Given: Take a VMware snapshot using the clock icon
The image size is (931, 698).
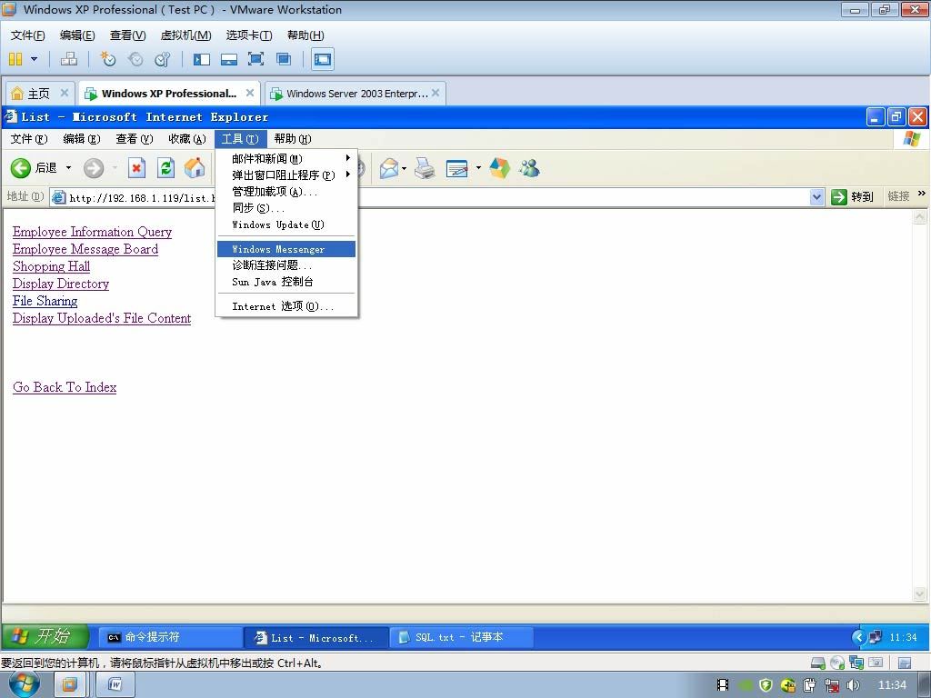Looking at the screenshot, I should [108, 59].
